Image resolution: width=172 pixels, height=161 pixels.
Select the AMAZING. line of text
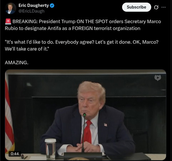[17, 62]
